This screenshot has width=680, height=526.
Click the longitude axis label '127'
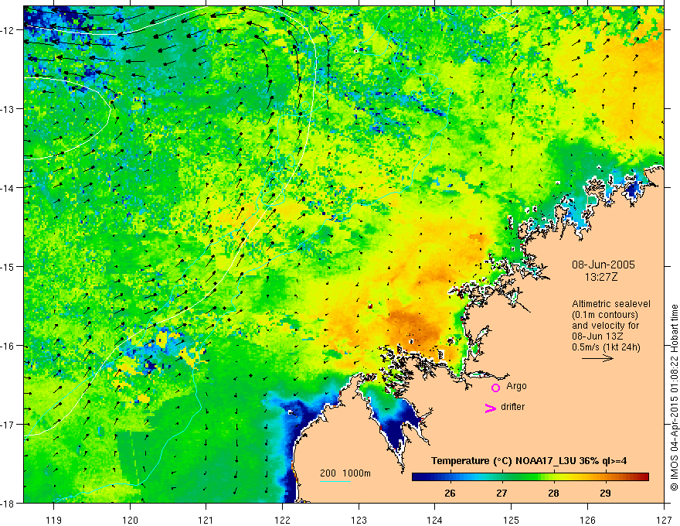664,520
